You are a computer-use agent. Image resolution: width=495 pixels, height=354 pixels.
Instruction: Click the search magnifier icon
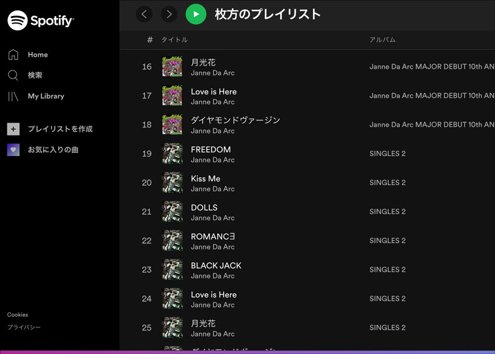coord(13,76)
